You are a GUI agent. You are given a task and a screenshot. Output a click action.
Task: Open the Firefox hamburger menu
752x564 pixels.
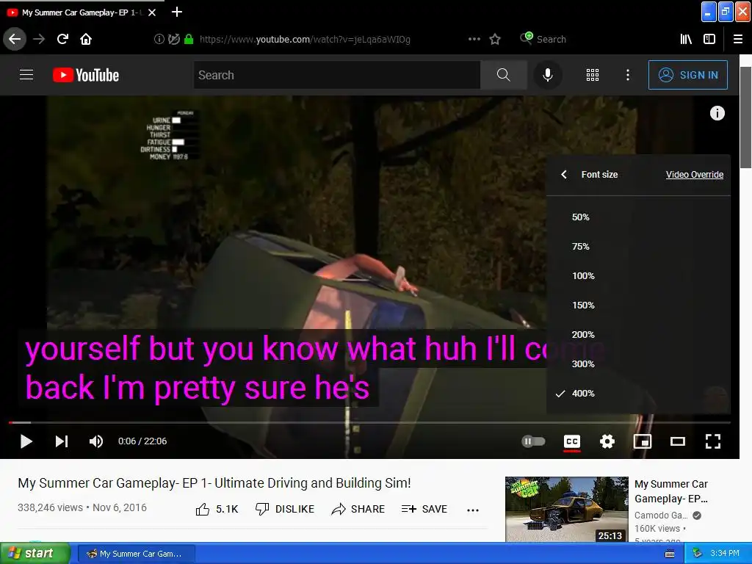tap(738, 39)
